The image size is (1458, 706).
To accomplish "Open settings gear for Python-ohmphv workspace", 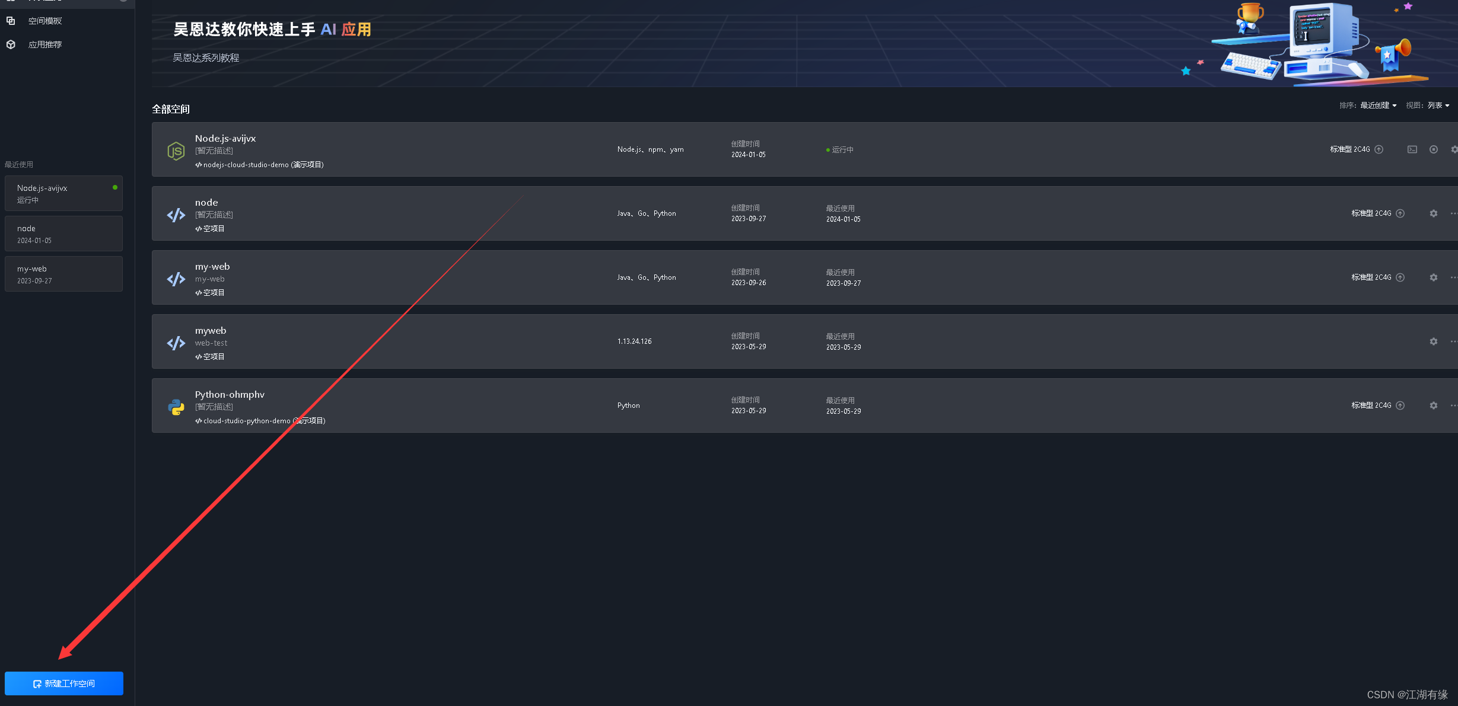I will coord(1434,405).
